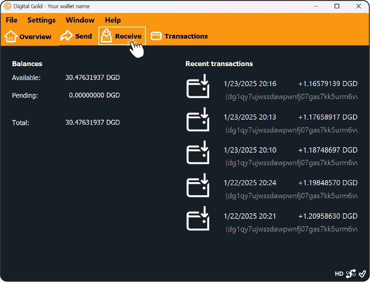Click the Transactions card icon

pyautogui.click(x=156, y=36)
